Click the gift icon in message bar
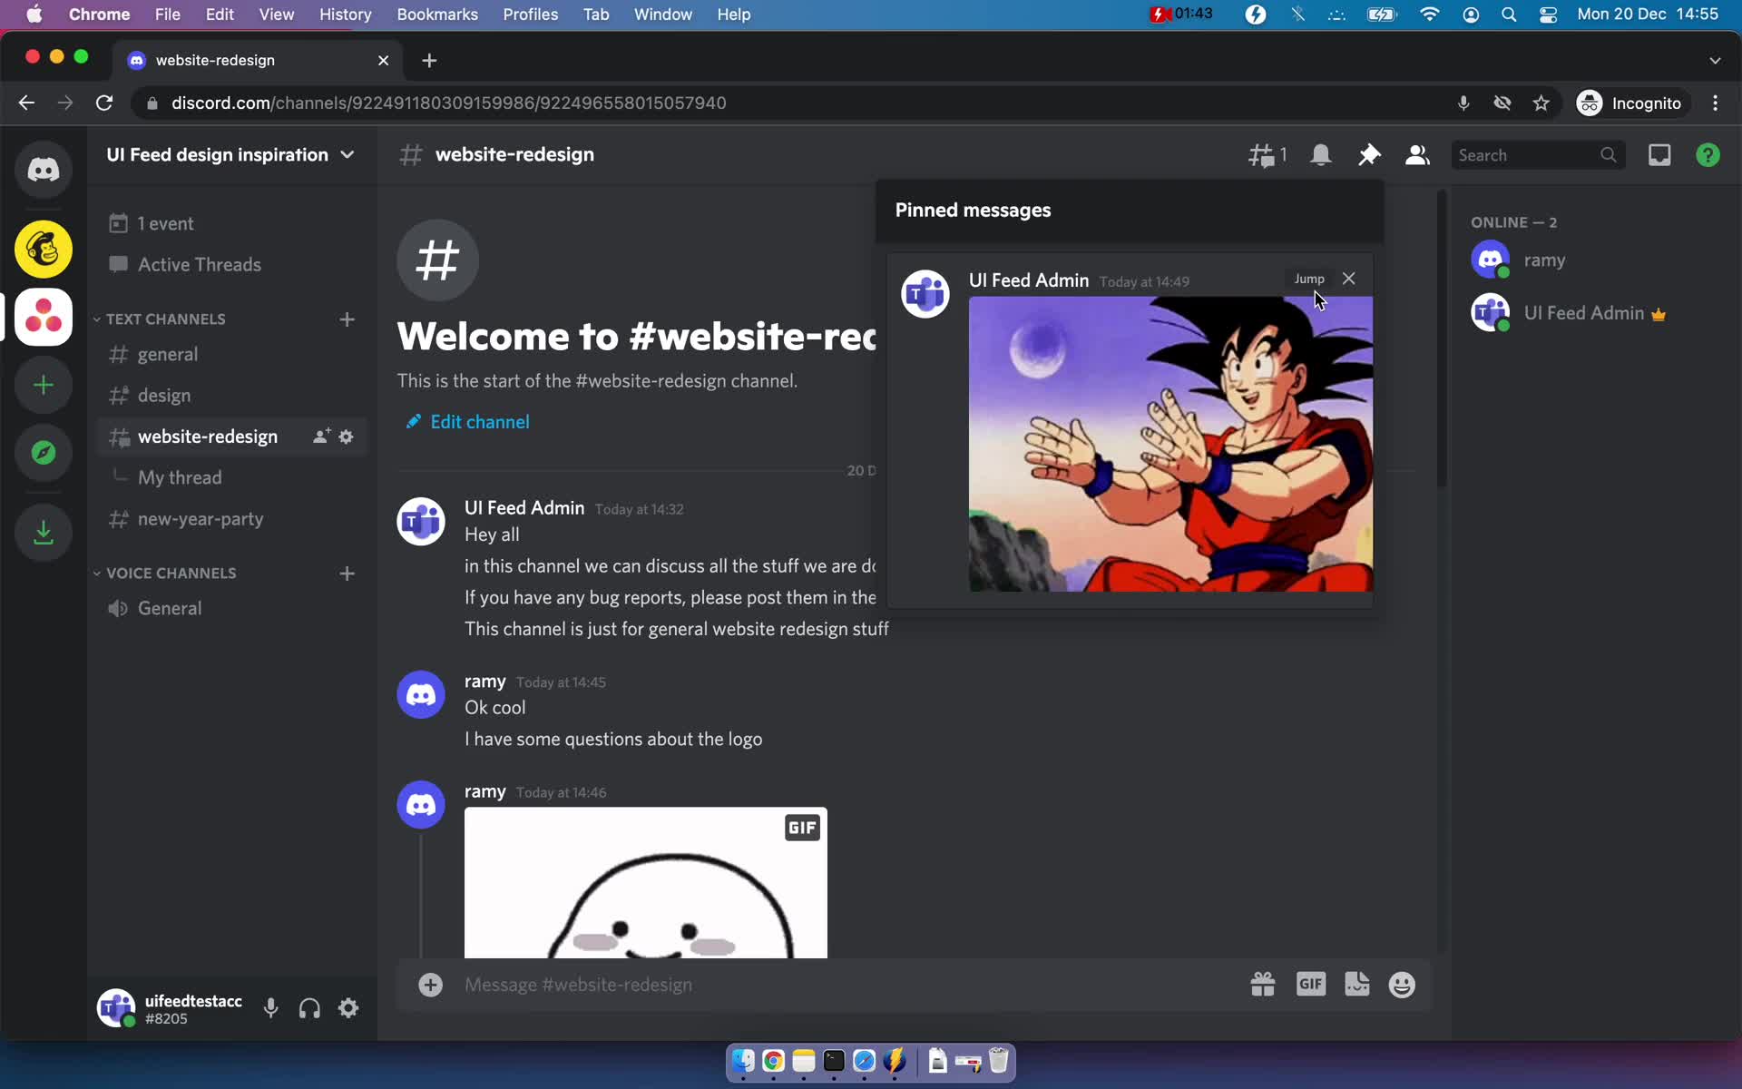1742x1089 pixels. [x=1262, y=984]
